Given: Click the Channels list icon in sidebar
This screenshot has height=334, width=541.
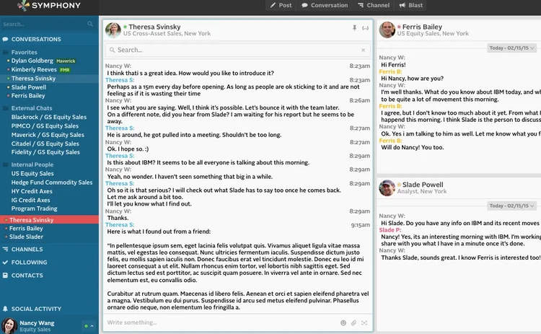Looking at the screenshot, I should 5,249.
